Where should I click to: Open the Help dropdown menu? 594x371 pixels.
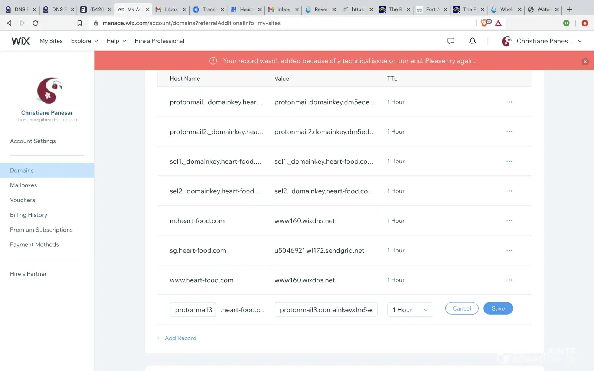coord(116,41)
